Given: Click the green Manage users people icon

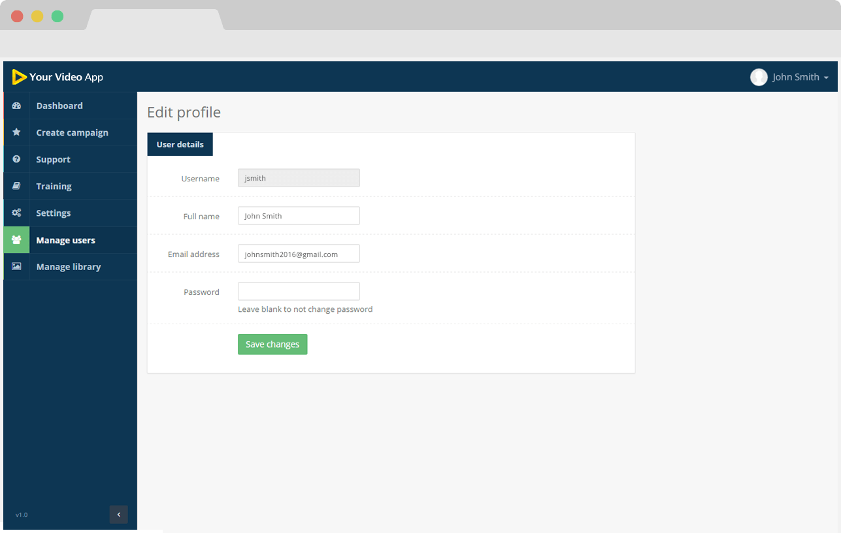Looking at the screenshot, I should (17, 240).
